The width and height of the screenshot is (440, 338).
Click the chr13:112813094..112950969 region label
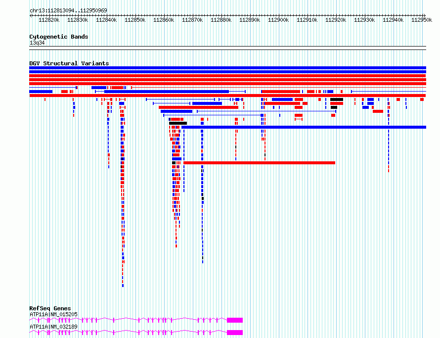point(68,11)
